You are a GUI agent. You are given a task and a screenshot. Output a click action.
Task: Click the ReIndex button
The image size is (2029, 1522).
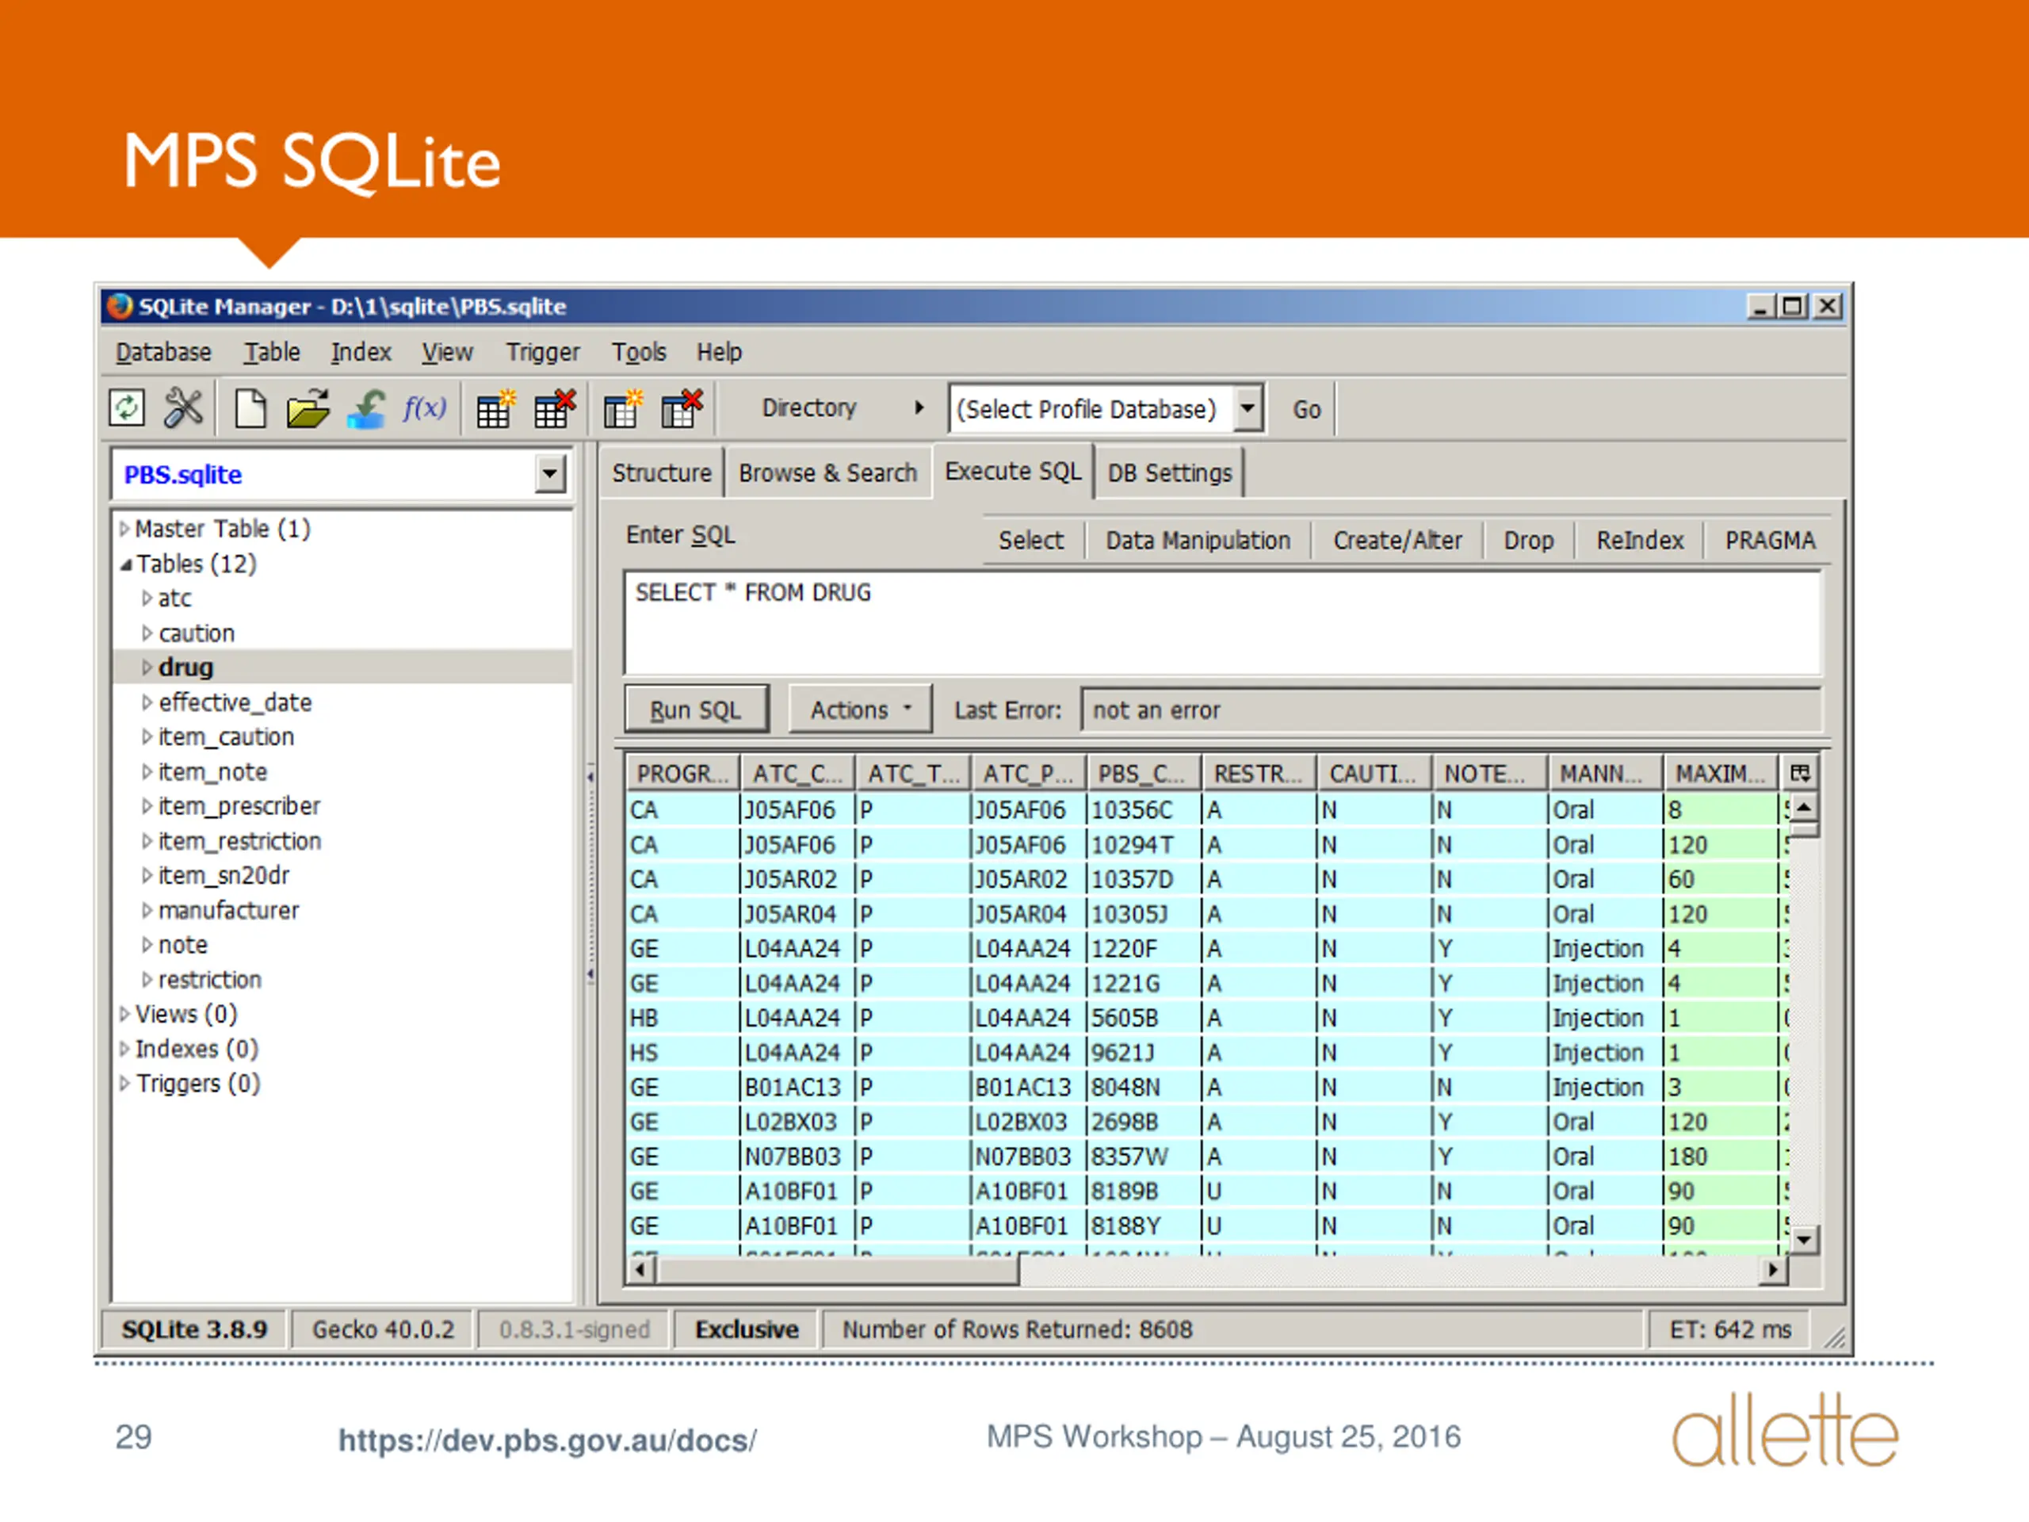pos(1639,541)
